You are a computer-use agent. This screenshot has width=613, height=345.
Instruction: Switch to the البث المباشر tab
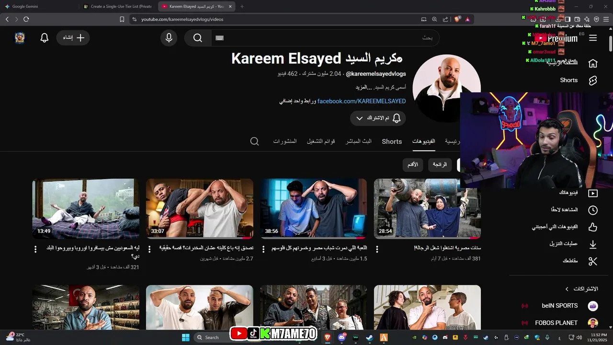click(359, 141)
